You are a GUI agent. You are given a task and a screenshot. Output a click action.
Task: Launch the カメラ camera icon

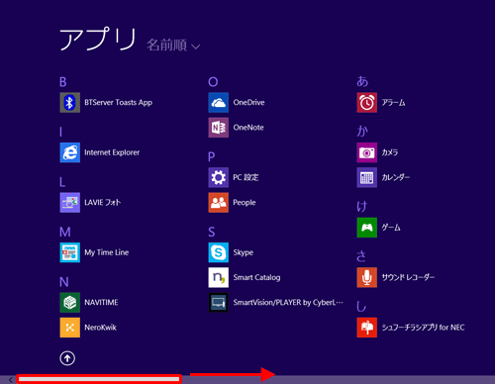(x=366, y=152)
